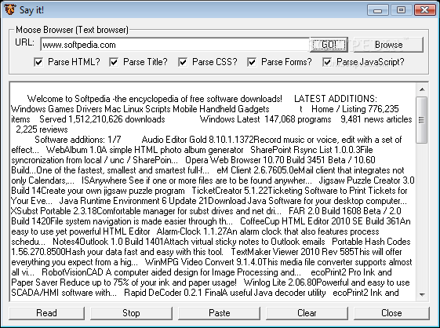This screenshot has width=440, height=328.
Task: Click the text '9,481 news articles'
Action: [x=376, y=119]
